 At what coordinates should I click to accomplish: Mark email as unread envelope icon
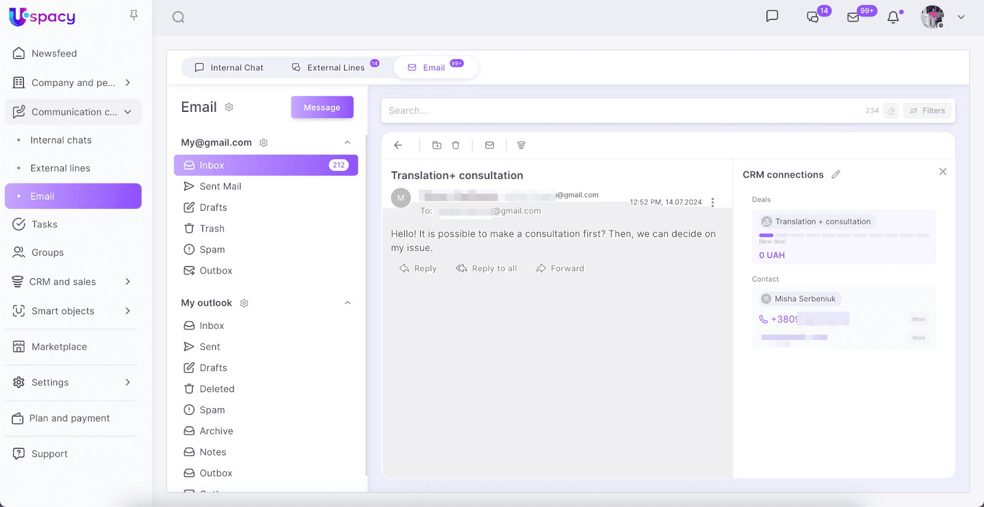(x=490, y=145)
